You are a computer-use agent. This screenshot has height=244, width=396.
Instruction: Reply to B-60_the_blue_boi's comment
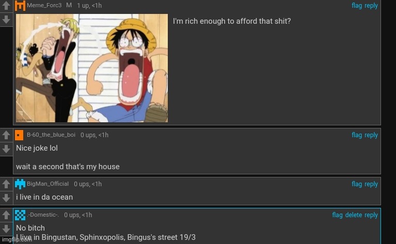[x=371, y=135]
